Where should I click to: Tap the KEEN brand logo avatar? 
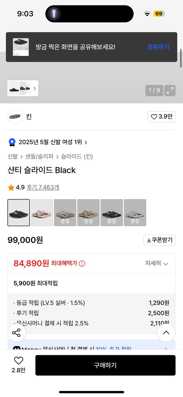[15, 116]
